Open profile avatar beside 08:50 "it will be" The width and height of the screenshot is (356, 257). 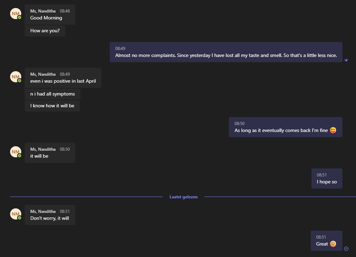pyautogui.click(x=16, y=152)
